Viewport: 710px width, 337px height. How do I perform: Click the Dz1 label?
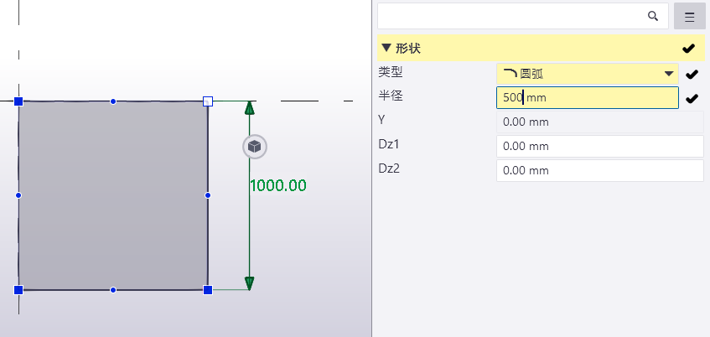(x=390, y=144)
